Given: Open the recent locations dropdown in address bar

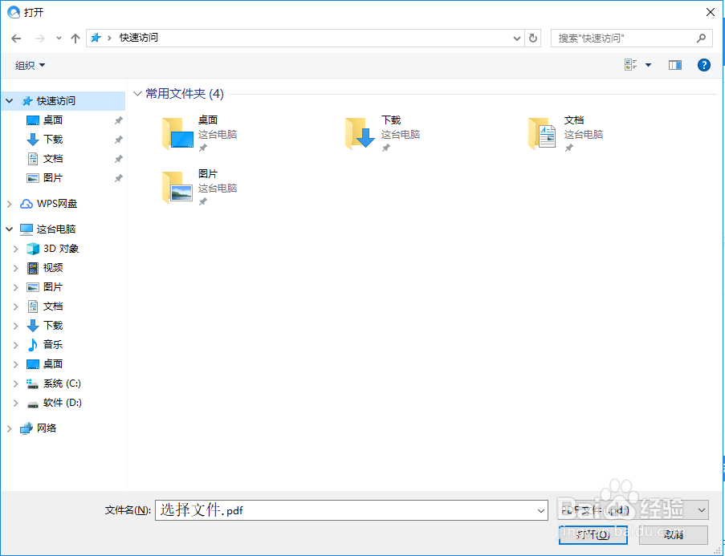Looking at the screenshot, I should tap(517, 38).
